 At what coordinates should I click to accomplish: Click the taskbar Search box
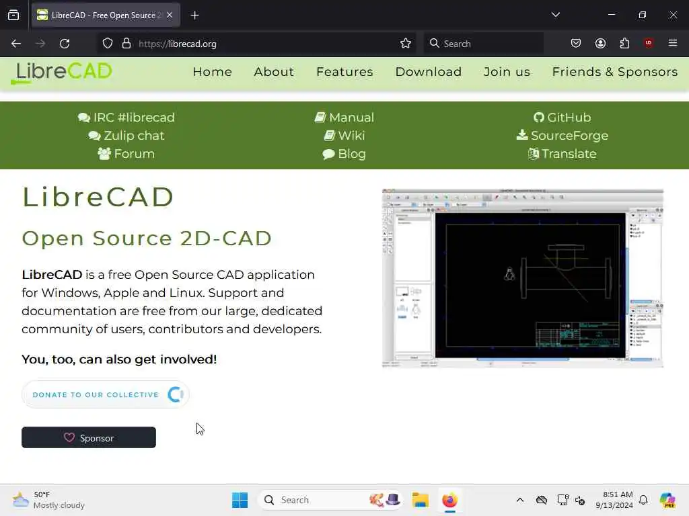click(330, 500)
